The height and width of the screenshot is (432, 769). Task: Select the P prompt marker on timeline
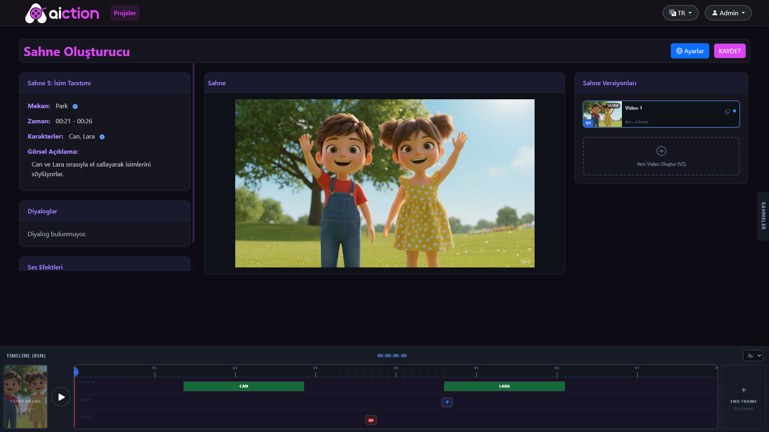(x=447, y=402)
